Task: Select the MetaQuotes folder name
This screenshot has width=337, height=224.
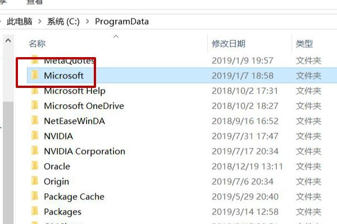Action: coord(66,60)
